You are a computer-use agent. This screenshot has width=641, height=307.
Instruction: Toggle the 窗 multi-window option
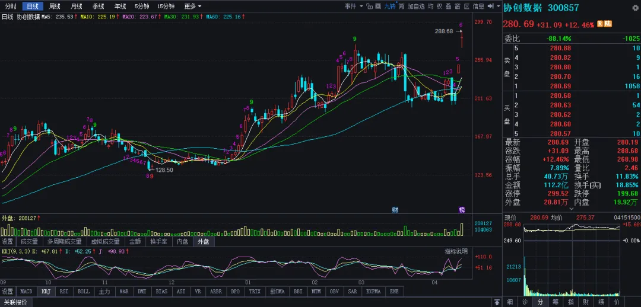(x=458, y=6)
